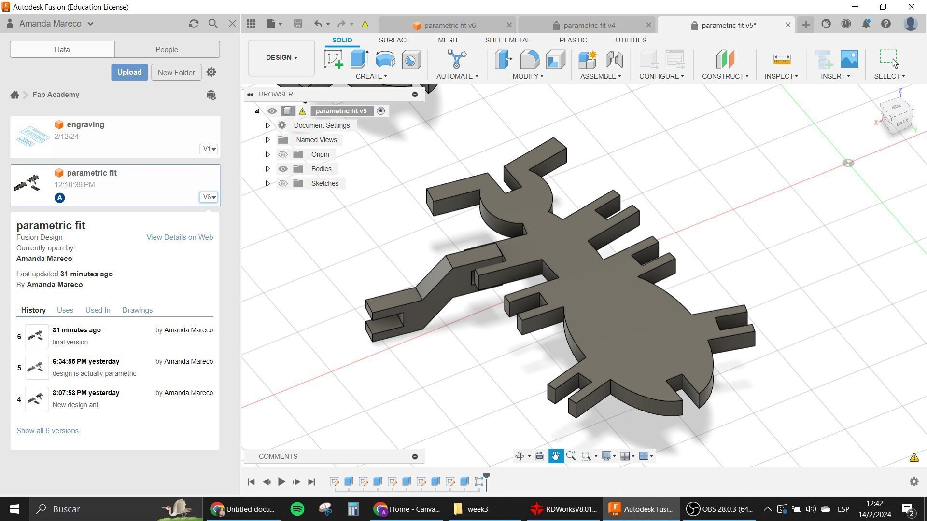Click the Select window tool icon
This screenshot has height=521, width=927.
point(889,59)
